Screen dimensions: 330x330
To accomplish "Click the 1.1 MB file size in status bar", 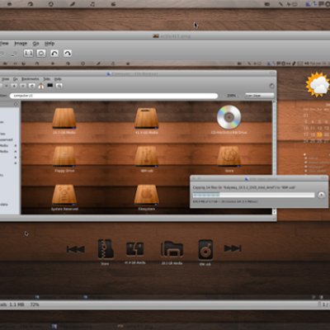I will 16,304.
